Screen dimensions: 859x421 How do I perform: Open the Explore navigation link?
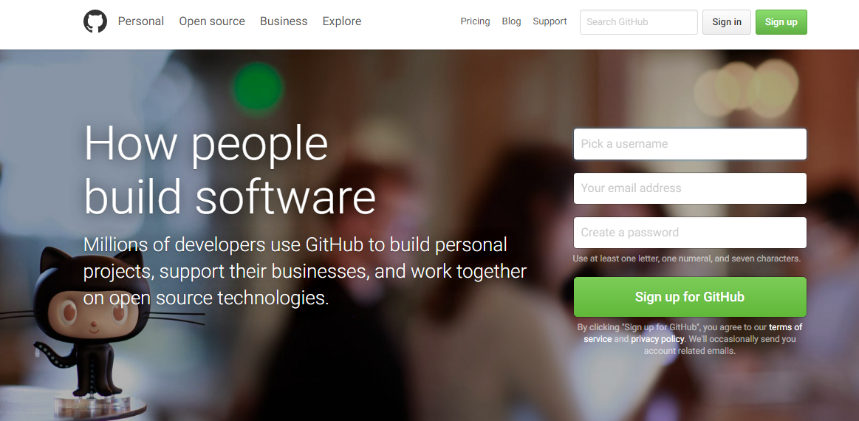point(342,21)
